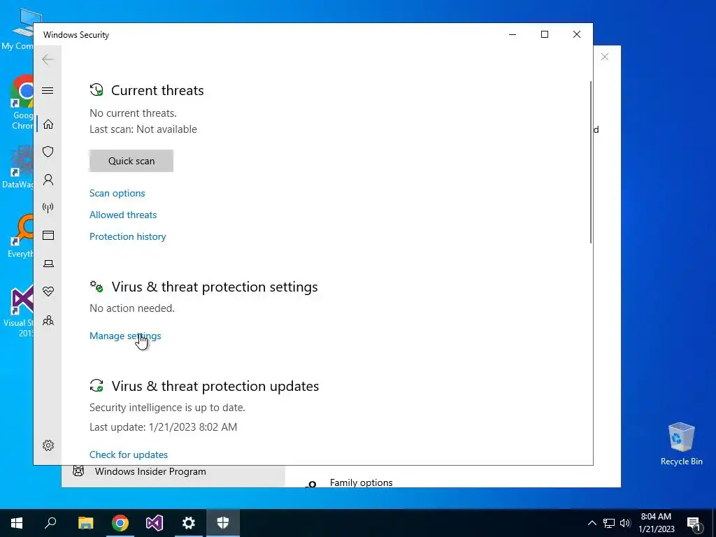Screen dimensions: 716x537
Task: Open Scan options link
Action: point(117,193)
